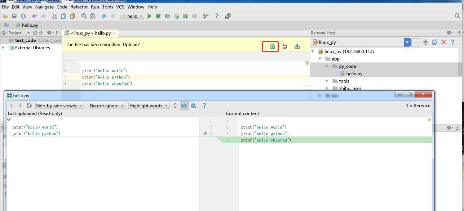Screen dimensions: 464x211
Task: Click the Profile run icon
Action: 177,16
